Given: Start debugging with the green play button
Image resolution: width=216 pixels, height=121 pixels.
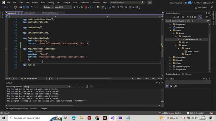Looking at the screenshot, I should coord(74,7).
